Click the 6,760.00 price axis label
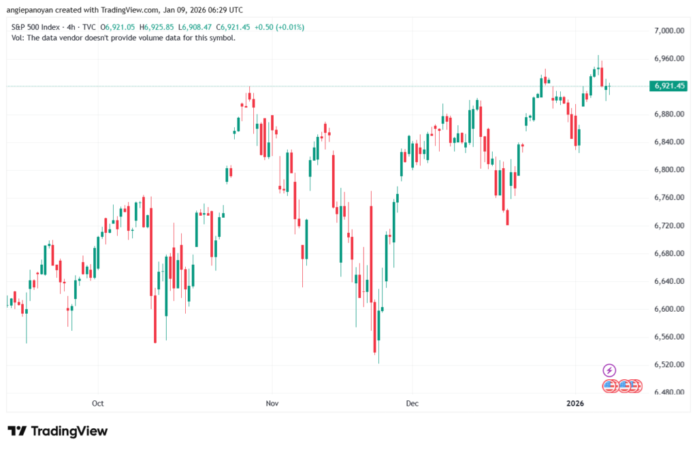This screenshot has height=450, width=697. point(666,197)
